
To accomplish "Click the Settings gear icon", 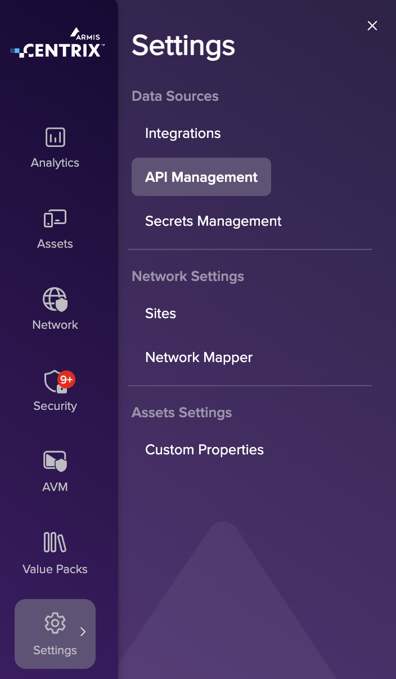I will coord(55,623).
